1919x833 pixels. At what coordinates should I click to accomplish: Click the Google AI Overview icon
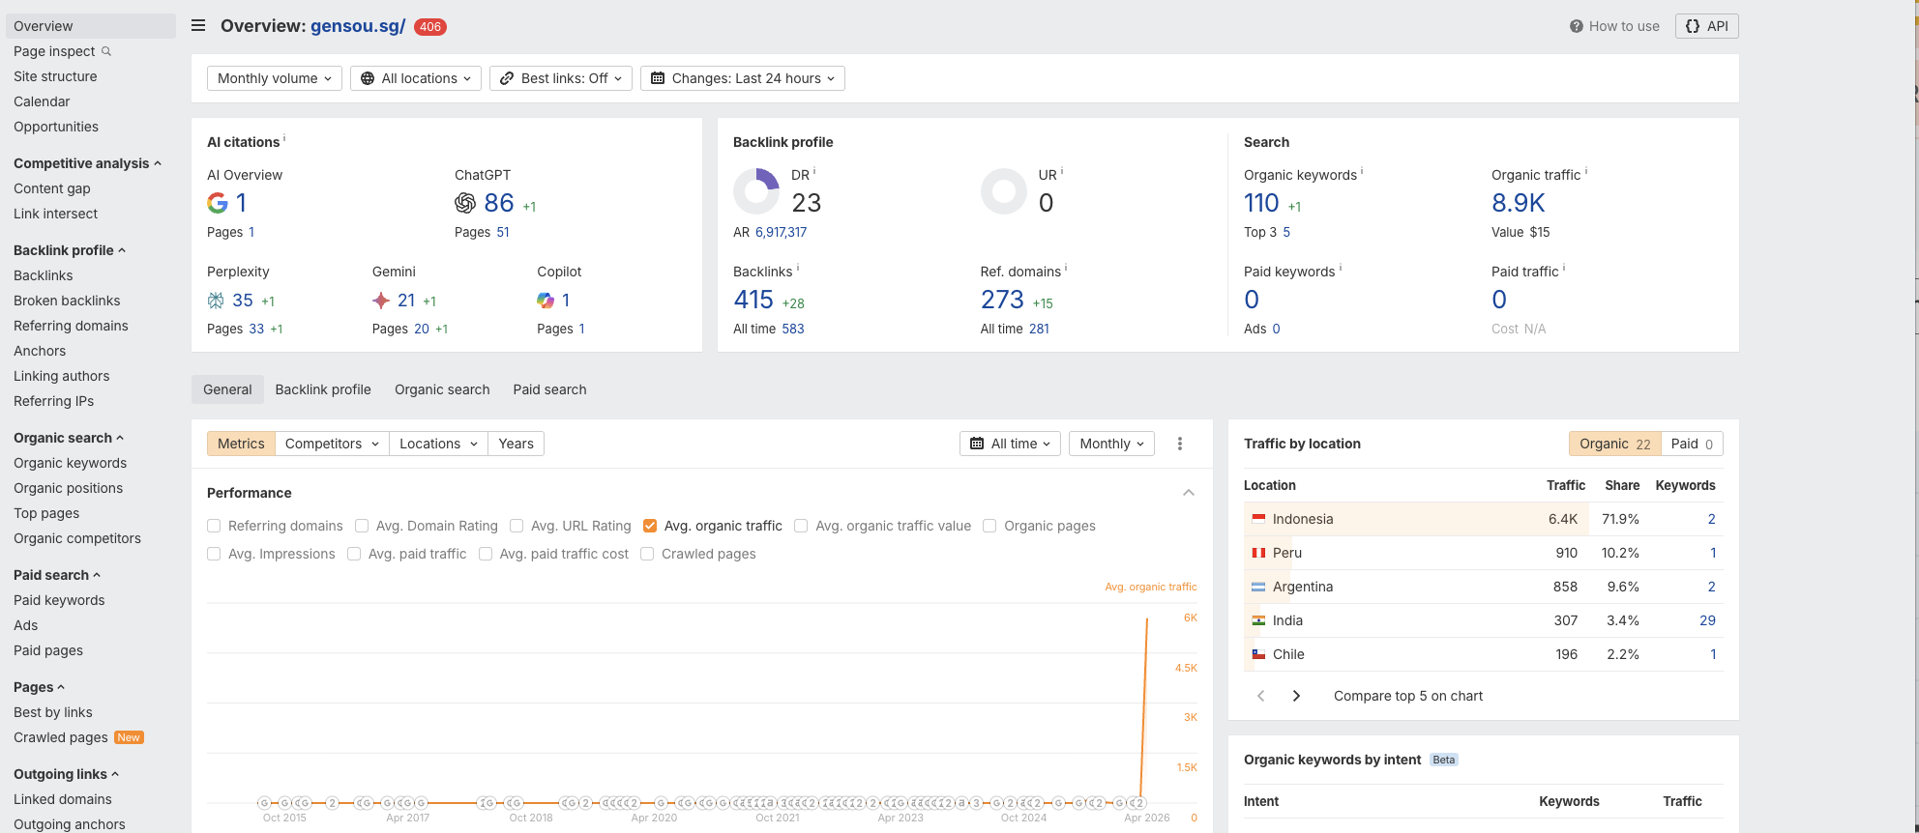click(x=218, y=203)
